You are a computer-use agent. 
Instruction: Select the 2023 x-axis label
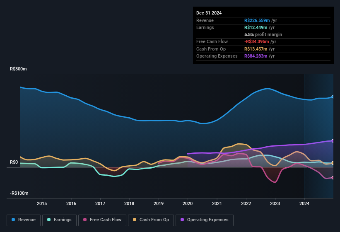pos(275,203)
